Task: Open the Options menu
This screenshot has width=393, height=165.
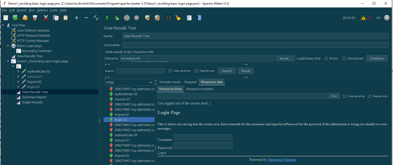Action: 42,10
